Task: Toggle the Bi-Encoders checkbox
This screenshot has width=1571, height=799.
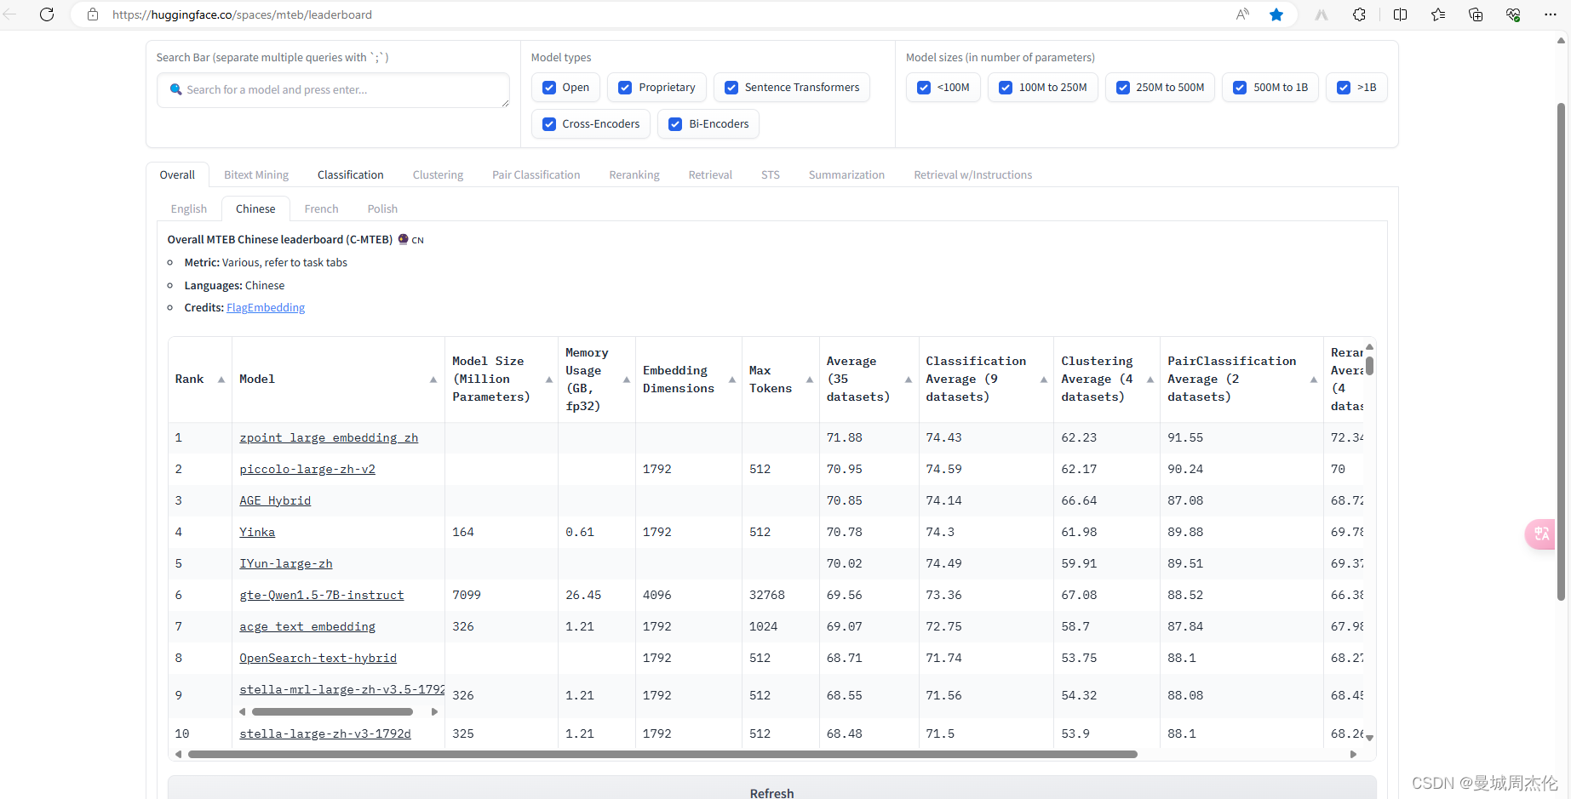Action: pos(675,124)
